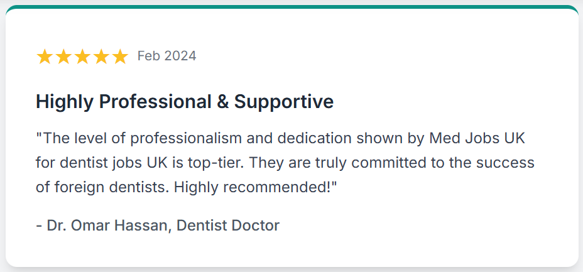Click the Feb 2024 review date
Screen dimensions: 583x272
(x=166, y=56)
